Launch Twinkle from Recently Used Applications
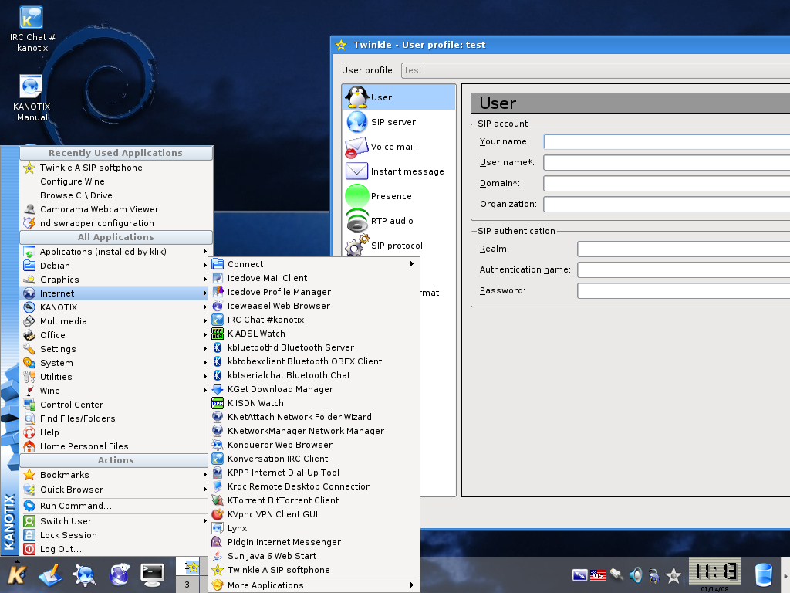 [x=116, y=168]
